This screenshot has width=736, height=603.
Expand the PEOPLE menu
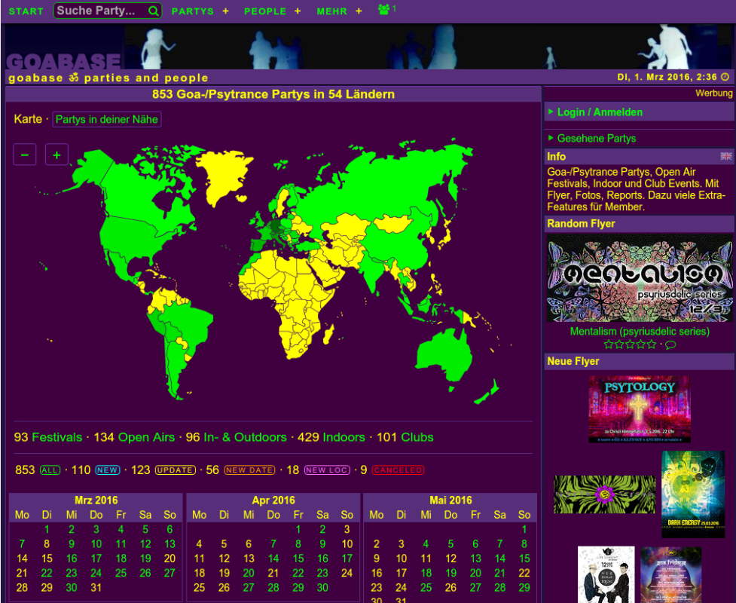[x=272, y=11]
